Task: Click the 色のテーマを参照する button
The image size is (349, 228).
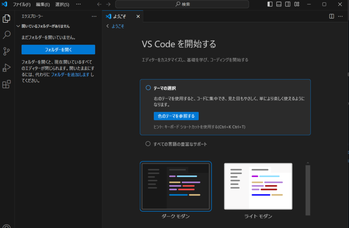Action: (176, 116)
